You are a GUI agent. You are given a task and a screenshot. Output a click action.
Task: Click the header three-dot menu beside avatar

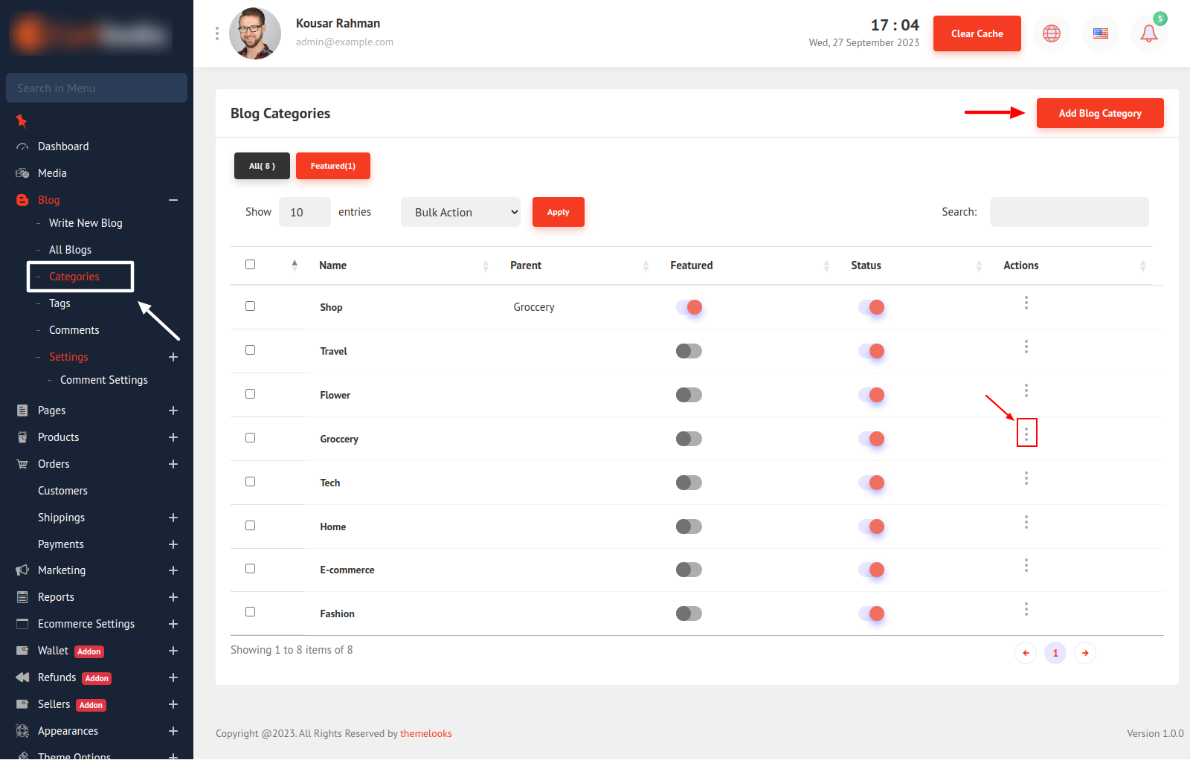coord(217,33)
